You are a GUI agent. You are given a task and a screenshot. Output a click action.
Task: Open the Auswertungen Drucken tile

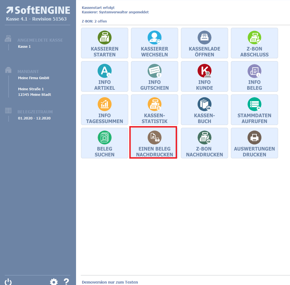pyautogui.click(x=254, y=143)
